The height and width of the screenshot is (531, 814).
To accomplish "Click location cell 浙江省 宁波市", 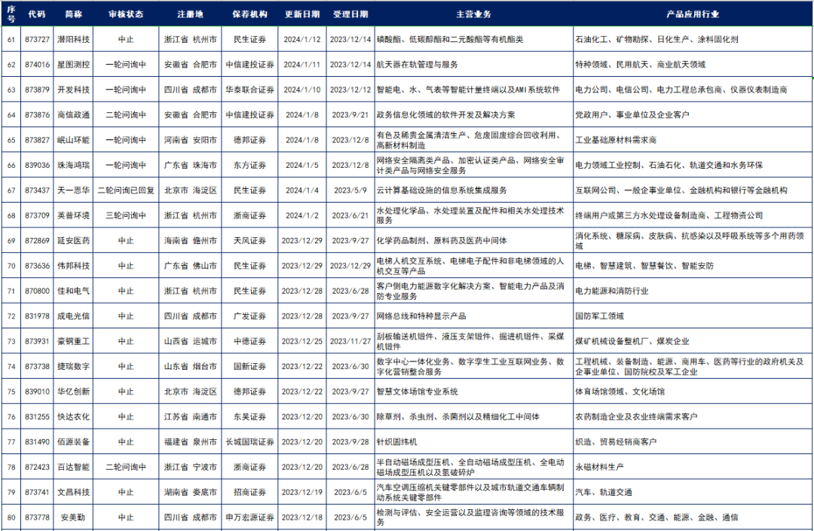I will point(190,467).
